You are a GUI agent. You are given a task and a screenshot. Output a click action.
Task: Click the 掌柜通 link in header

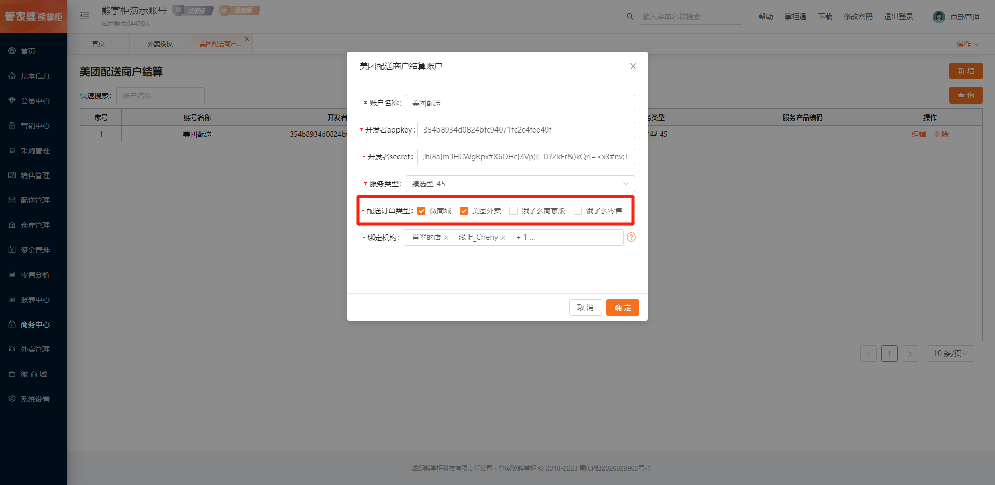[795, 17]
